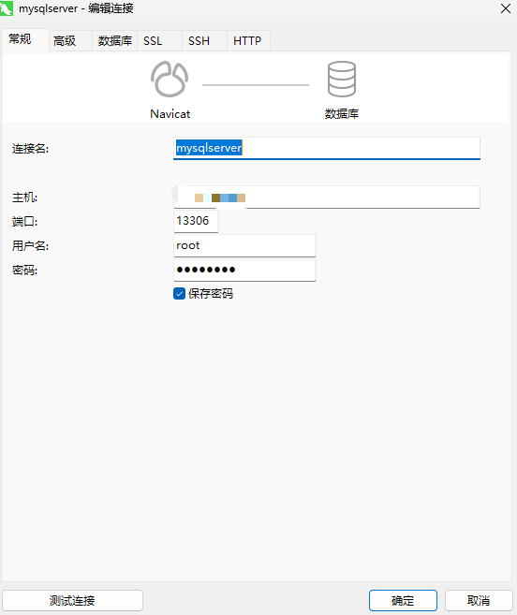Focus the 连接名 input field
The image size is (517, 615).
pos(327,148)
